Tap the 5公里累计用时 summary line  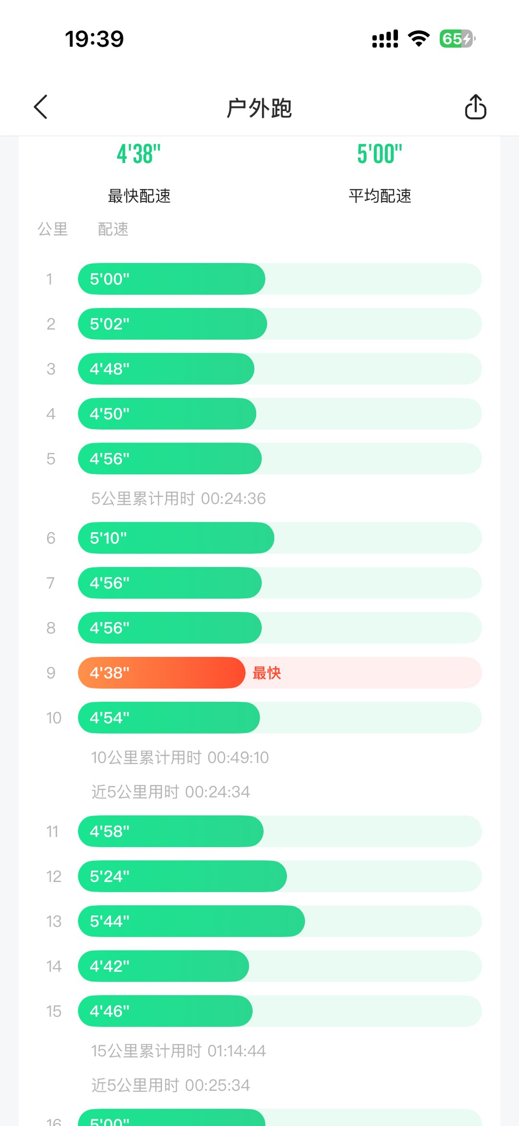(178, 499)
